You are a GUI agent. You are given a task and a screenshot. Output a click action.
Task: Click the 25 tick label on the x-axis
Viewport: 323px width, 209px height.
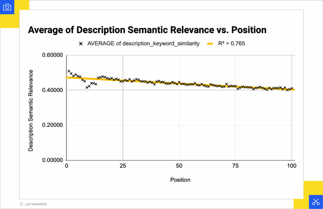click(x=123, y=166)
